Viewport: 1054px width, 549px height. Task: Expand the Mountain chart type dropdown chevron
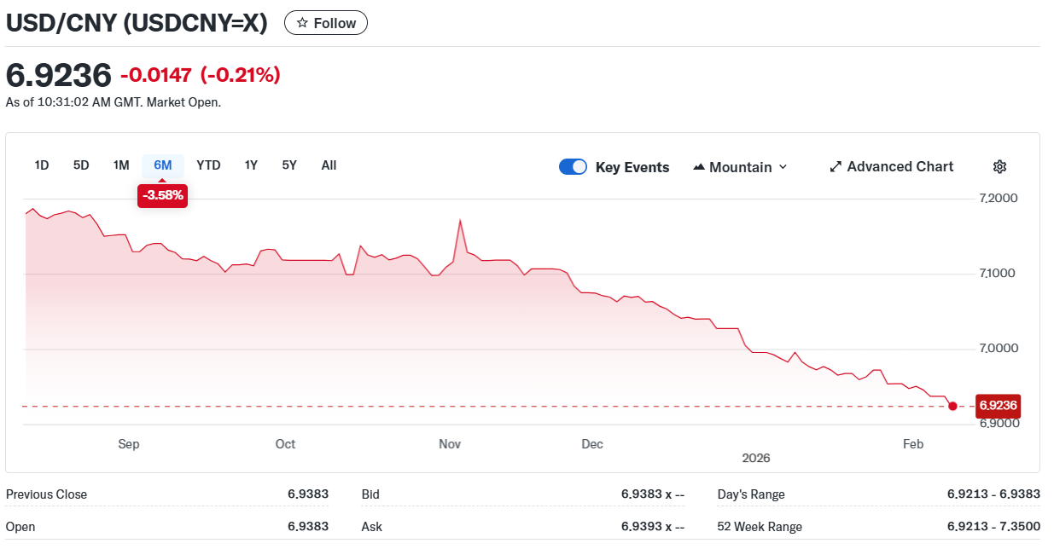point(783,167)
